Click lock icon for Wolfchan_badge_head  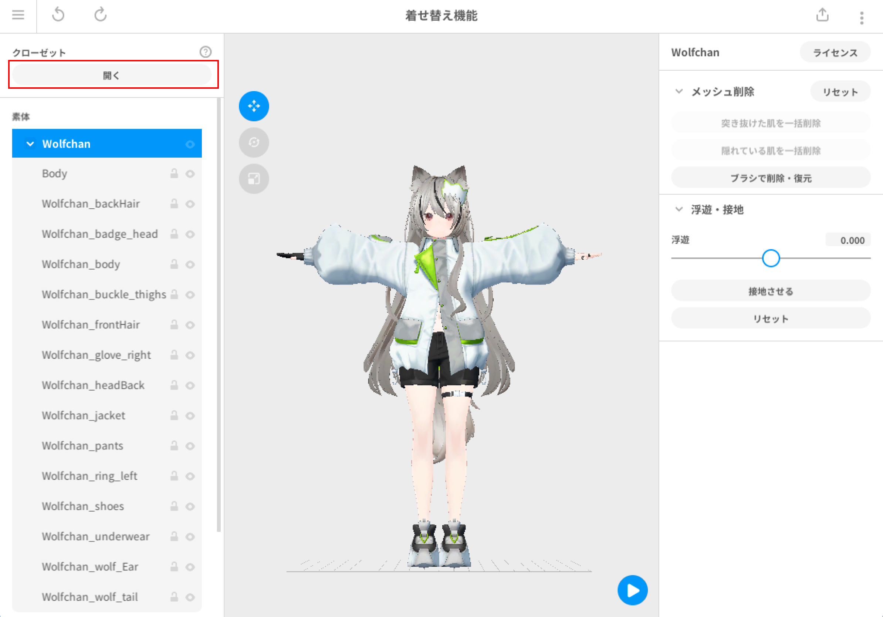174,234
